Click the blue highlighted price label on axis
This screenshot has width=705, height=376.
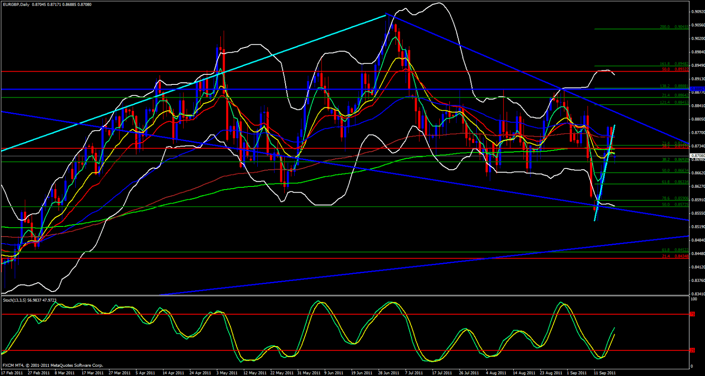point(698,89)
